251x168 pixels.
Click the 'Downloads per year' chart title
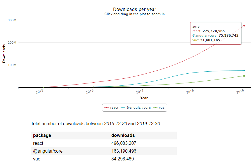(135, 10)
